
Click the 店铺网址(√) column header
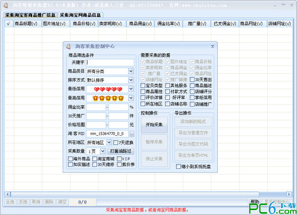280,24
